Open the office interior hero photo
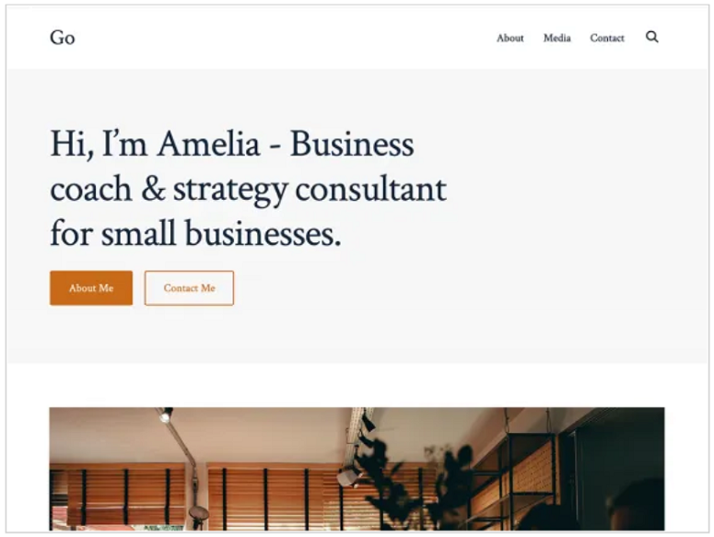The image size is (714, 537). 357,469
